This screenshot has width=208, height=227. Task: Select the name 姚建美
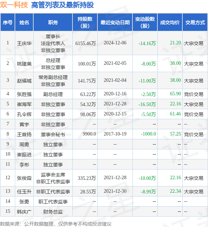24,63
